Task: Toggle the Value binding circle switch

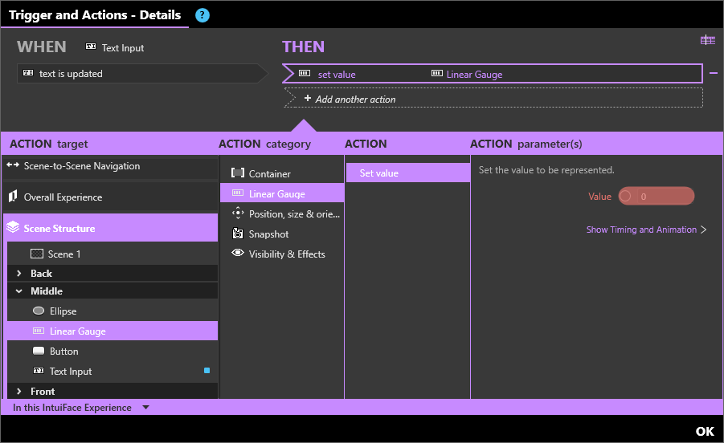Action: (x=625, y=197)
